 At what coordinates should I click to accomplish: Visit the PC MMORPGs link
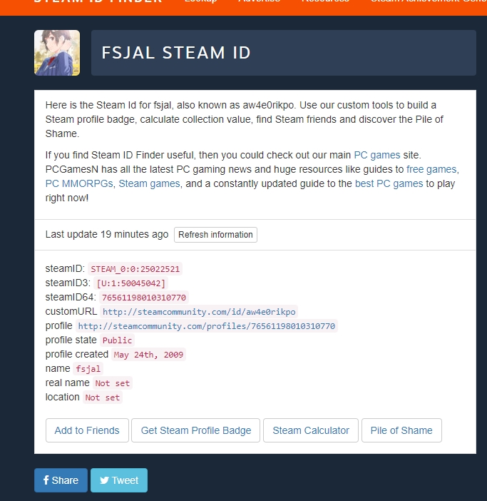tap(79, 183)
